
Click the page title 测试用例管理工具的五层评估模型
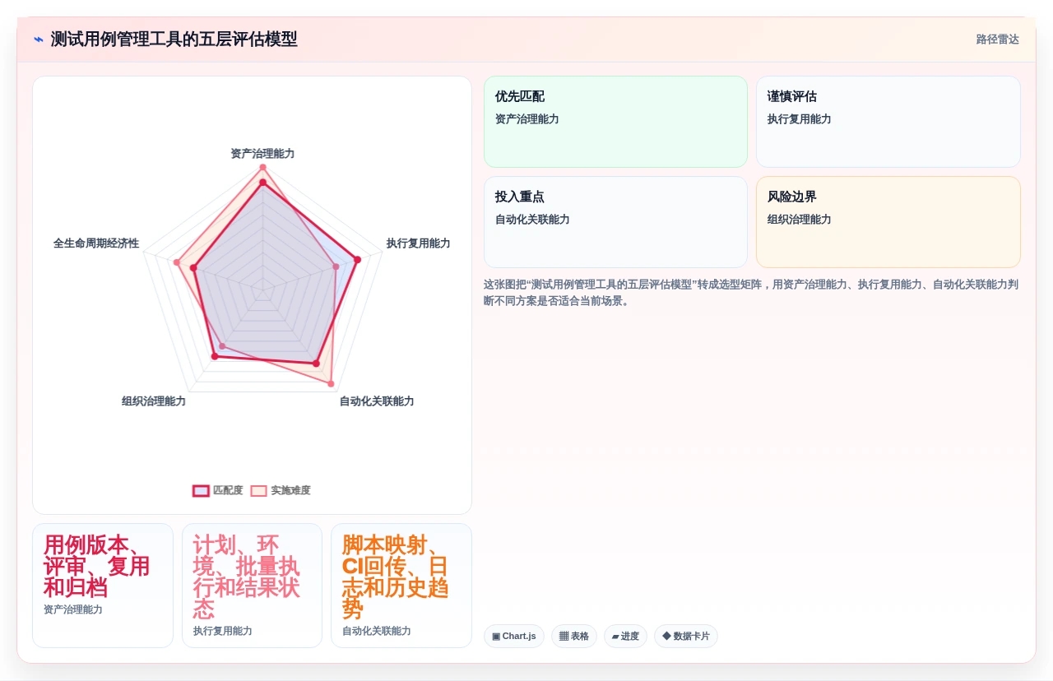pos(174,39)
